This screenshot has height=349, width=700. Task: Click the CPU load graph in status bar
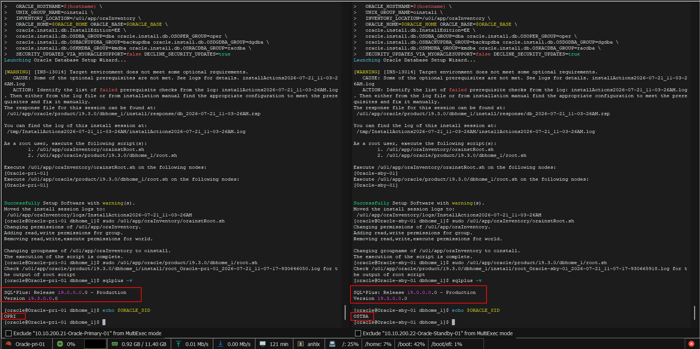[95, 344]
